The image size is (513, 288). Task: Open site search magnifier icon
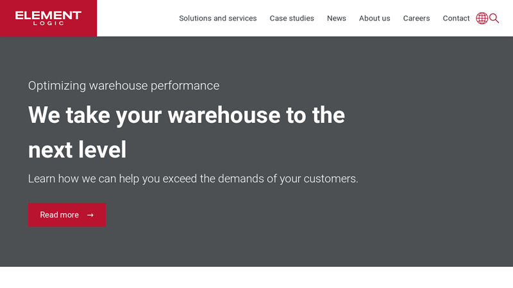pyautogui.click(x=494, y=19)
